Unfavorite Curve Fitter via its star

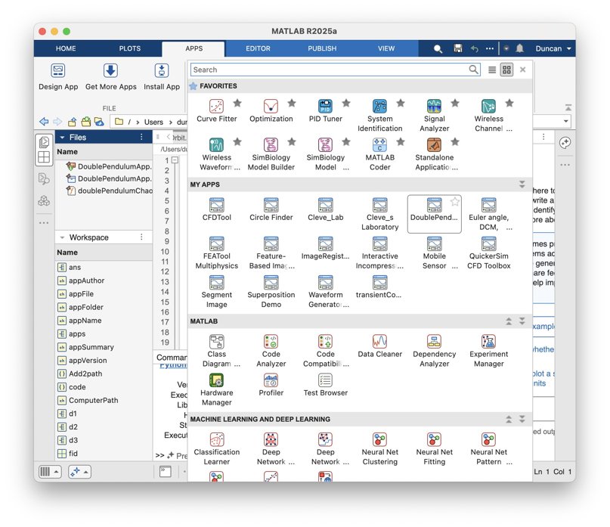[x=237, y=103]
